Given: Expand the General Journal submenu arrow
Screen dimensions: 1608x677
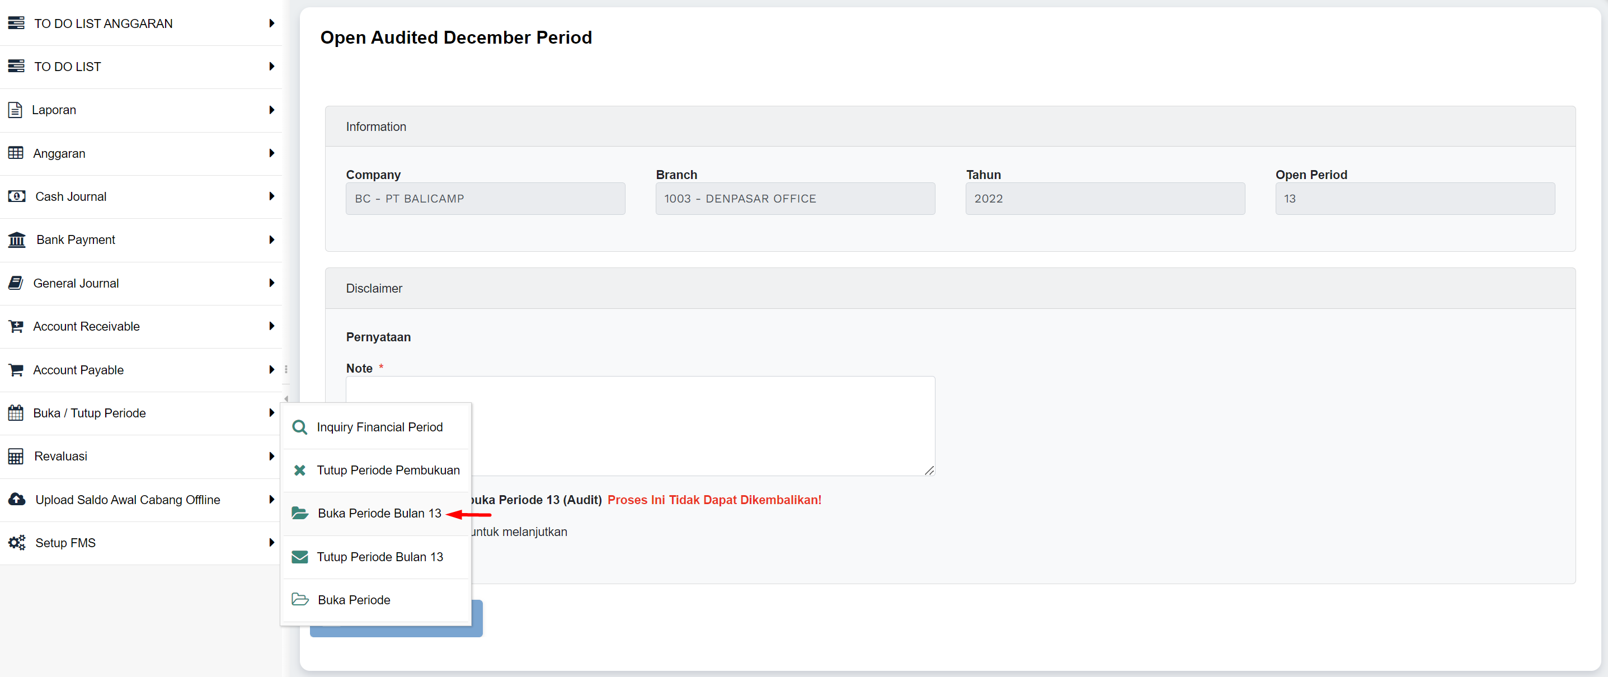Looking at the screenshot, I should 271,283.
